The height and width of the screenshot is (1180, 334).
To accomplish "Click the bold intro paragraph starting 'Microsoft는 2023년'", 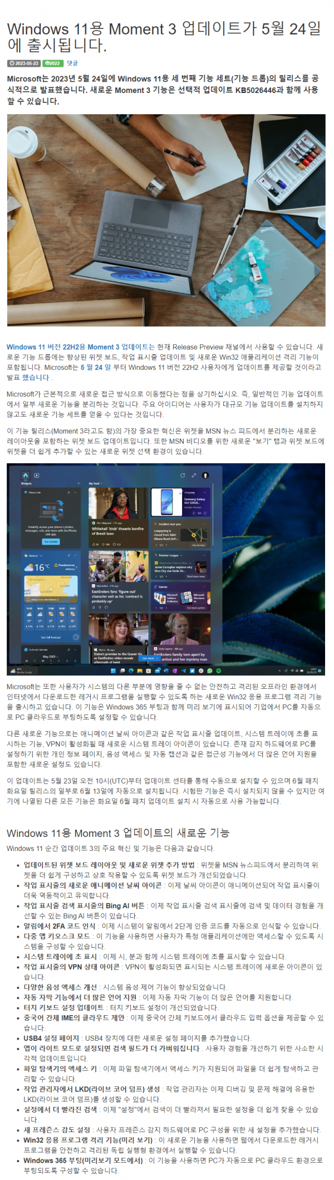I will pos(163,90).
